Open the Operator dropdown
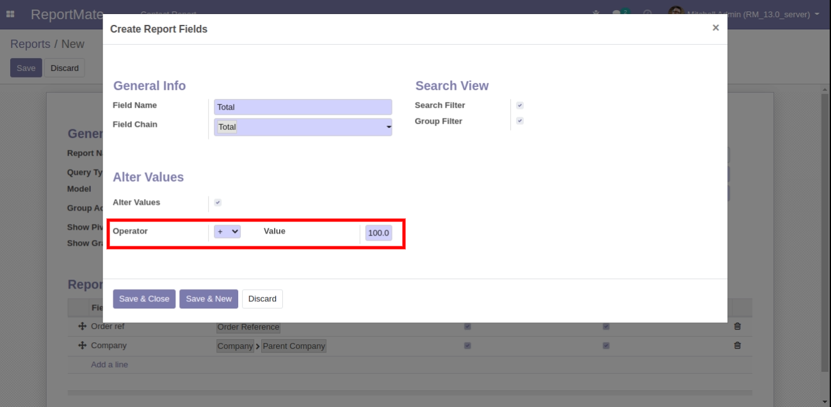The image size is (831, 407). [227, 232]
